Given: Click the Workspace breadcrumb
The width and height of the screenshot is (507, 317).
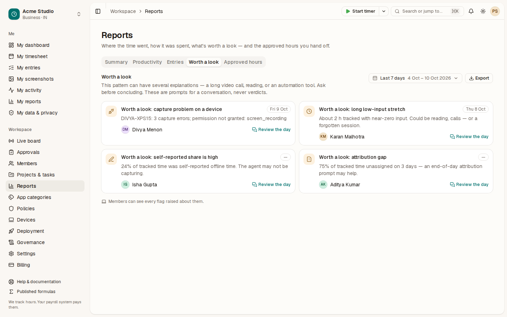Looking at the screenshot, I should (123, 11).
